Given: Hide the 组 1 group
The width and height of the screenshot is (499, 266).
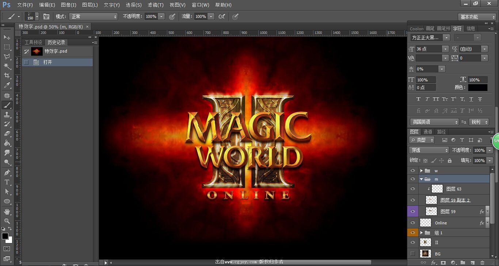Looking at the screenshot, I should point(413,232).
